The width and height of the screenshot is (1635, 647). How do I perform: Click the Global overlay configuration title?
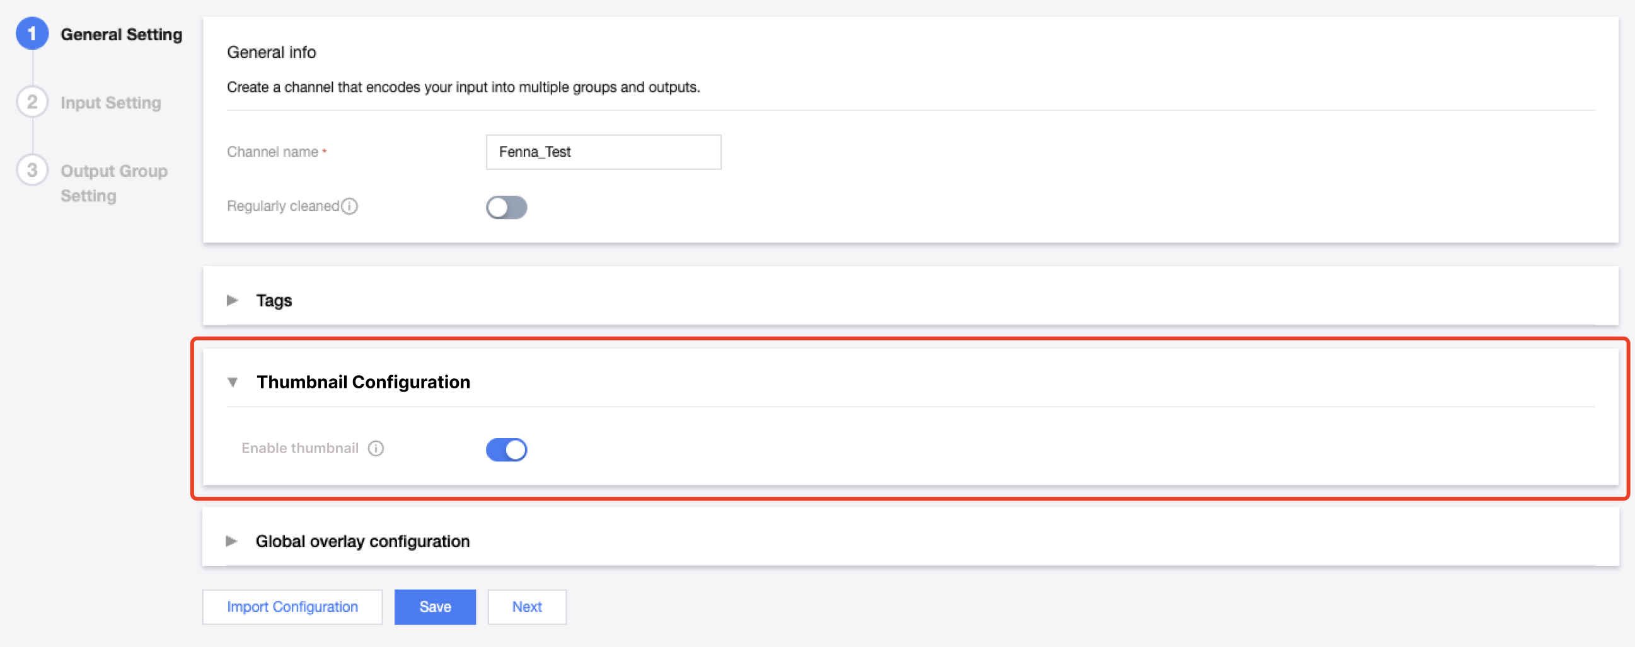[362, 541]
